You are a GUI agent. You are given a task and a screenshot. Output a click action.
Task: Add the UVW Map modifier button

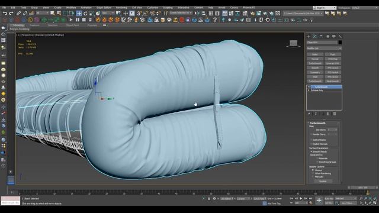pyautogui.click(x=333, y=59)
